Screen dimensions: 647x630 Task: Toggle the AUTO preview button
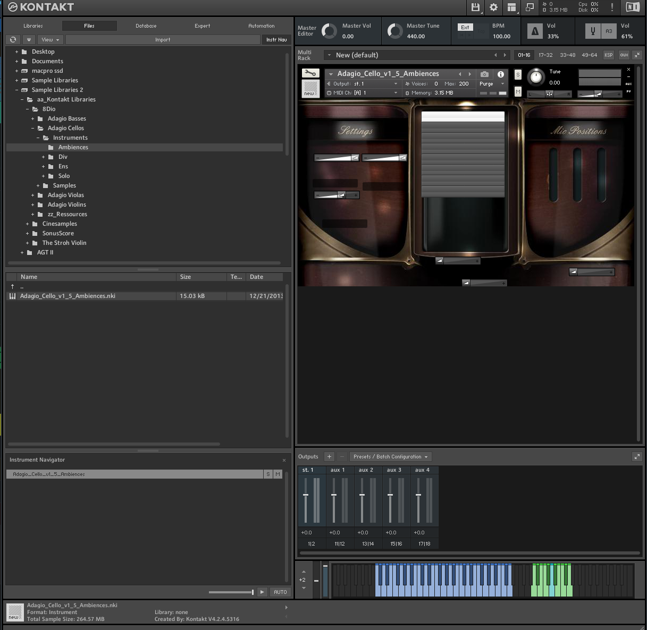click(x=280, y=592)
